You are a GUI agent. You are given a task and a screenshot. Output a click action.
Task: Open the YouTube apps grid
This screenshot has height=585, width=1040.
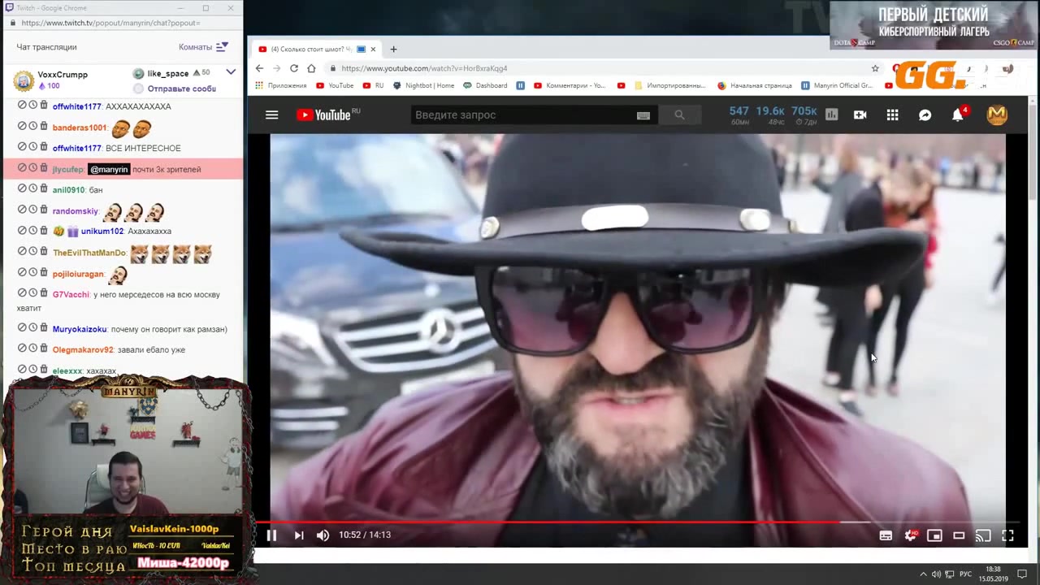coord(892,115)
